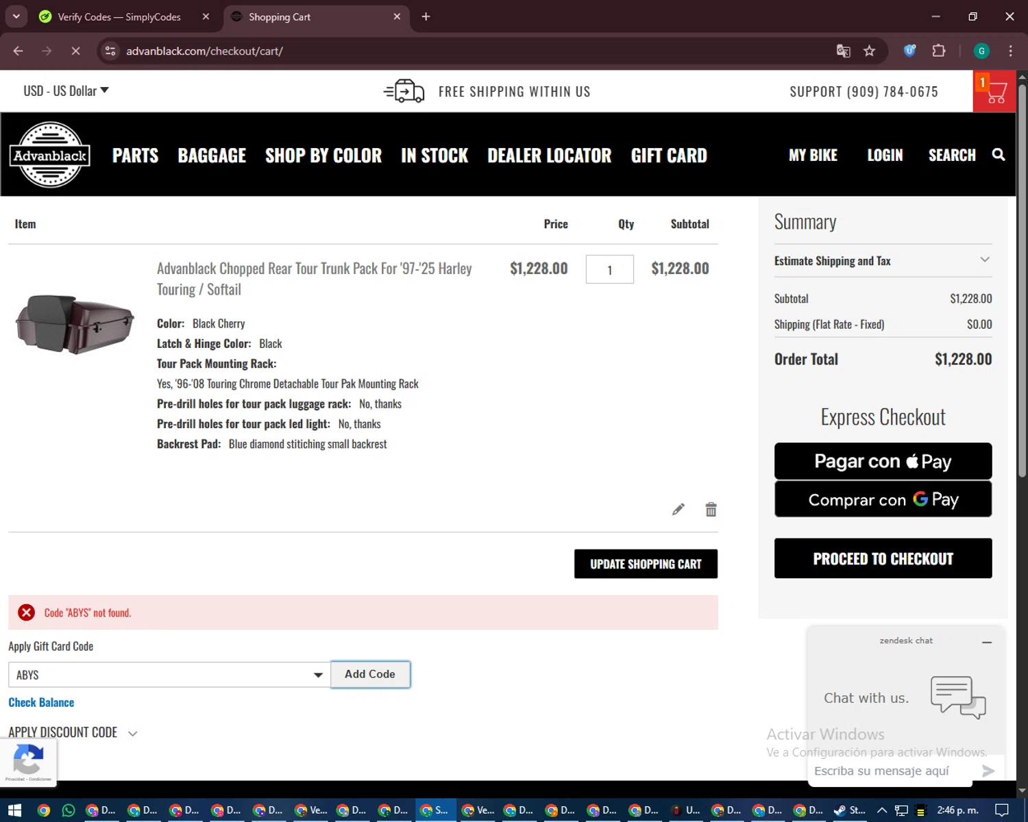Viewport: 1028px width, 822px height.
Task: Remove item using trash can icon
Action: (711, 509)
